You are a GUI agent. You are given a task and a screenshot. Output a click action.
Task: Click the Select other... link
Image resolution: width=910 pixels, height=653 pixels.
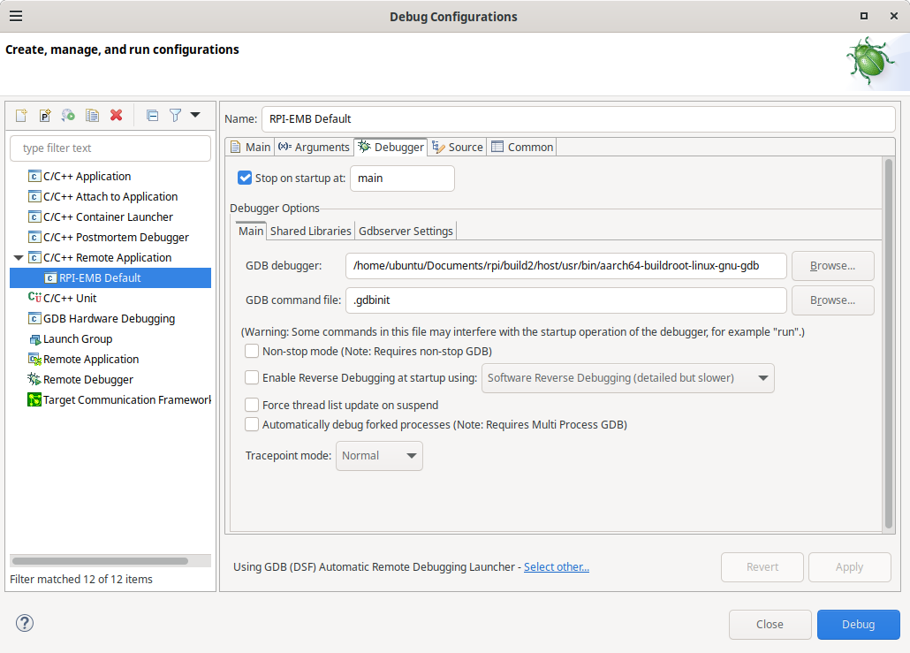(x=556, y=566)
